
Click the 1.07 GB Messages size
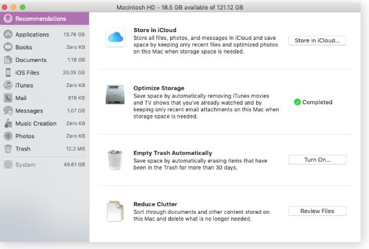click(x=76, y=111)
